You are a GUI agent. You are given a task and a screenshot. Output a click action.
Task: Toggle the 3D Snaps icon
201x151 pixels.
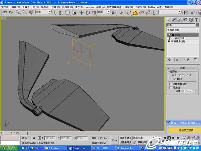(129, 13)
